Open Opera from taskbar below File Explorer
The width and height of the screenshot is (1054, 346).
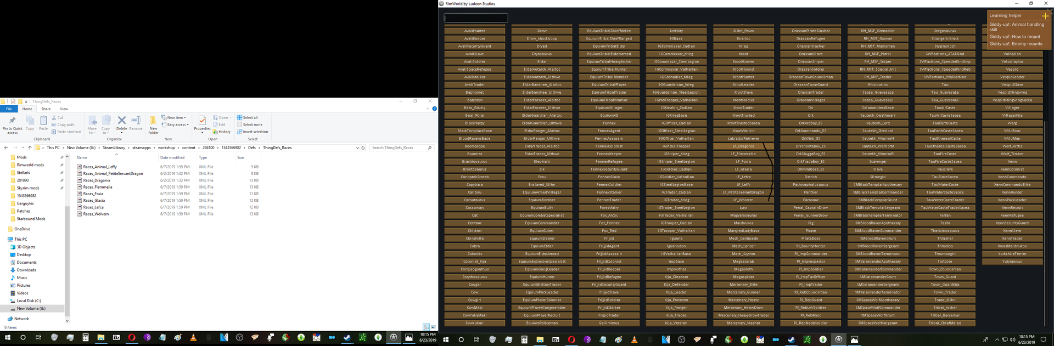tap(132, 337)
